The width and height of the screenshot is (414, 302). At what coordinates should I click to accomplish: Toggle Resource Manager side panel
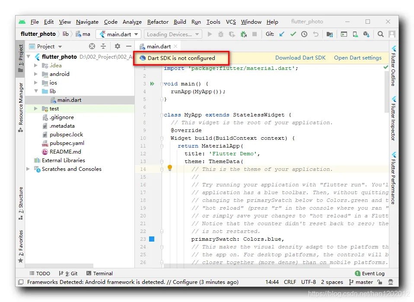21,107
